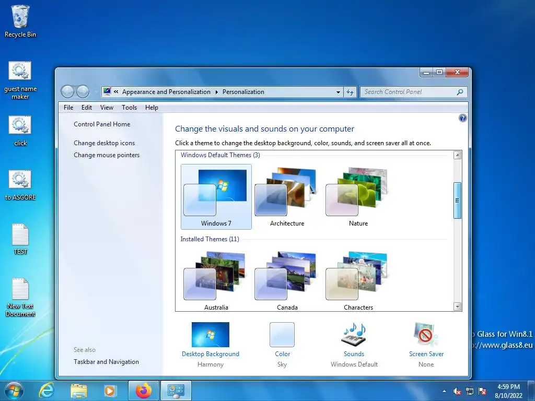The image size is (535, 401).
Task: Select the guest name maker desktop icon
Action: [x=20, y=80]
